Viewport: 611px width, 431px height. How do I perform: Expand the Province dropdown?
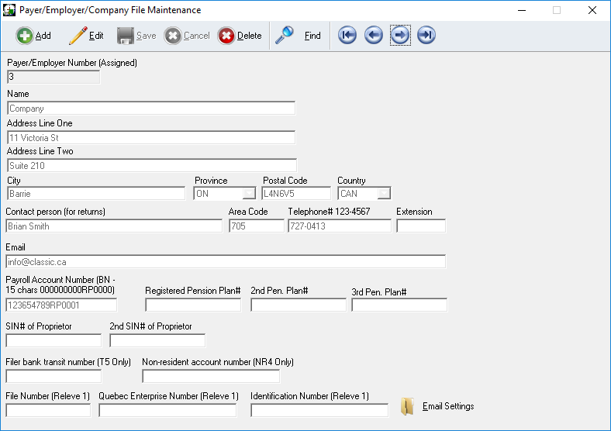(x=249, y=194)
